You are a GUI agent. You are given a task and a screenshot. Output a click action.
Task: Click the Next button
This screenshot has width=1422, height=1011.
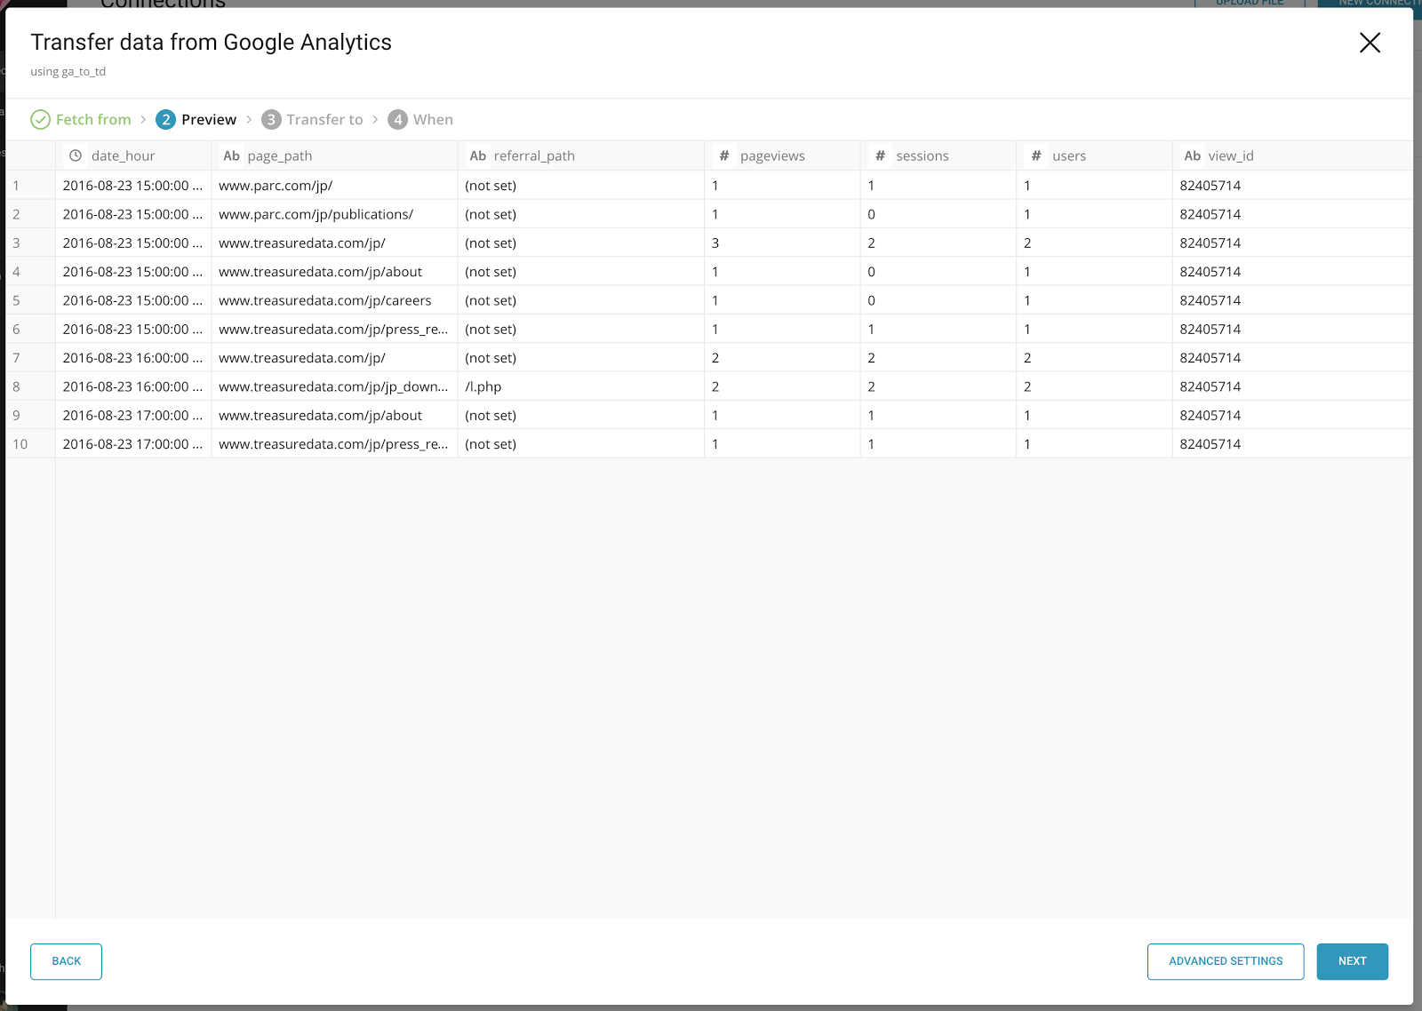coord(1352,961)
